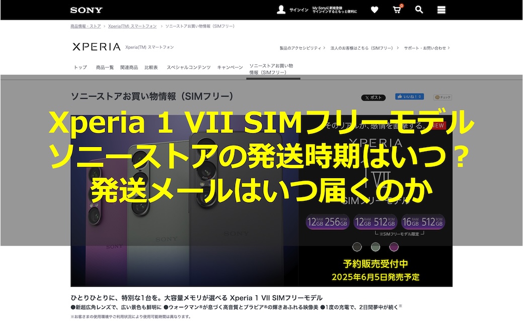
Task: Open サポート・お問い合わせ link
Action: click(427, 48)
